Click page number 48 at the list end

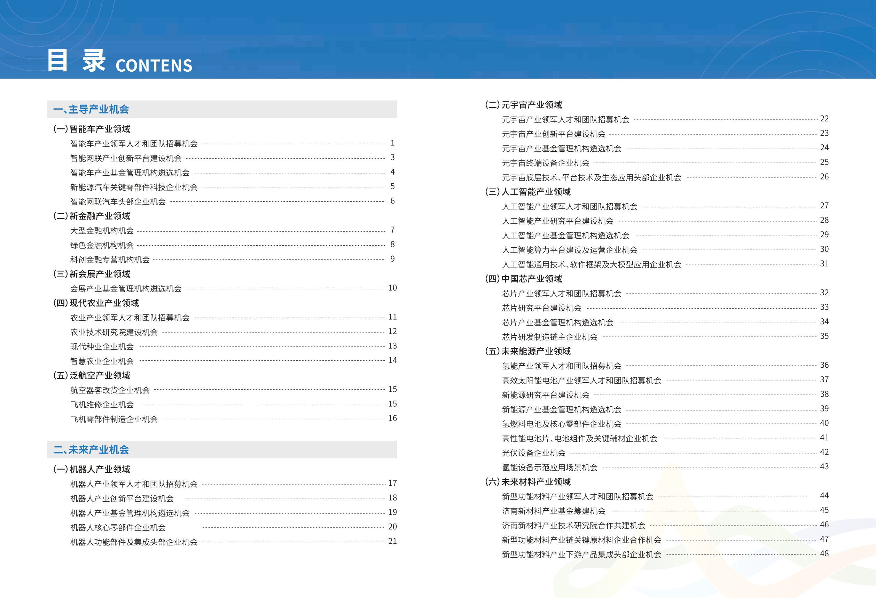[x=824, y=553]
